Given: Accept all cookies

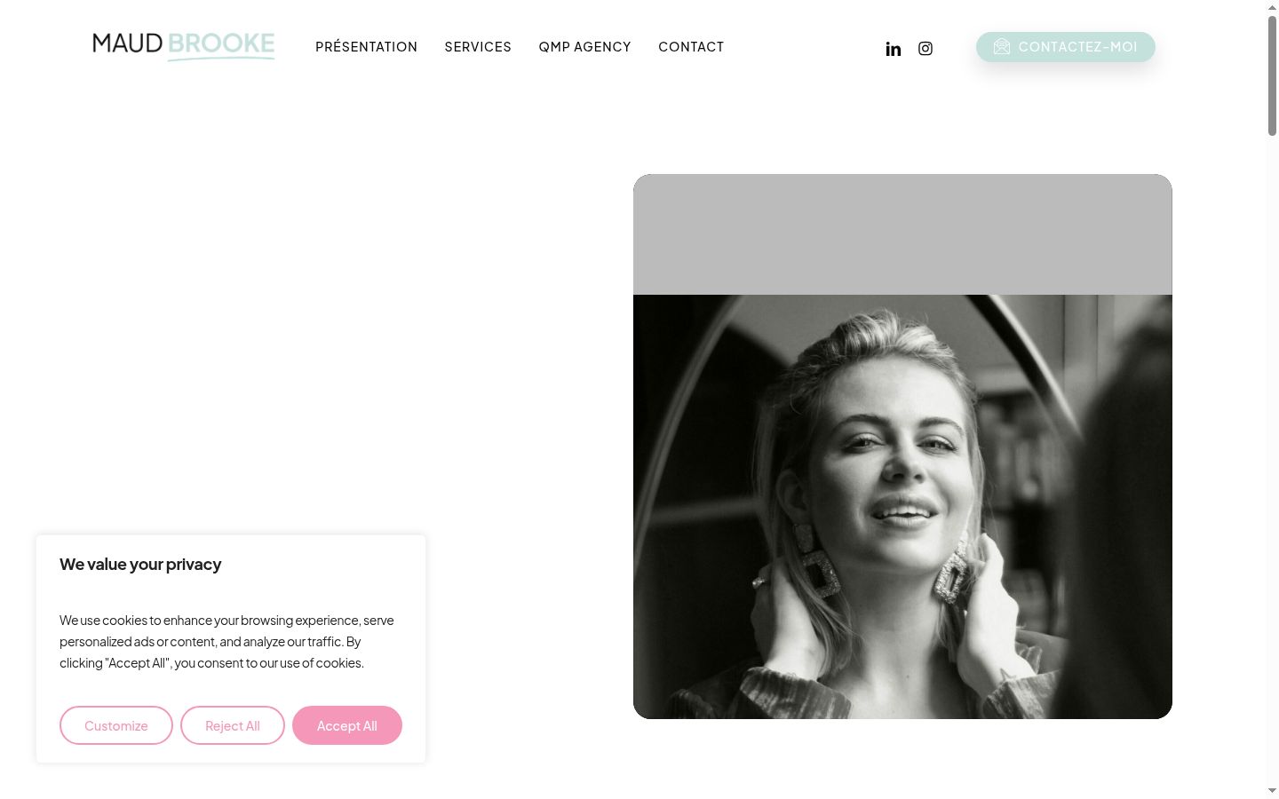Looking at the screenshot, I should click(x=347, y=725).
